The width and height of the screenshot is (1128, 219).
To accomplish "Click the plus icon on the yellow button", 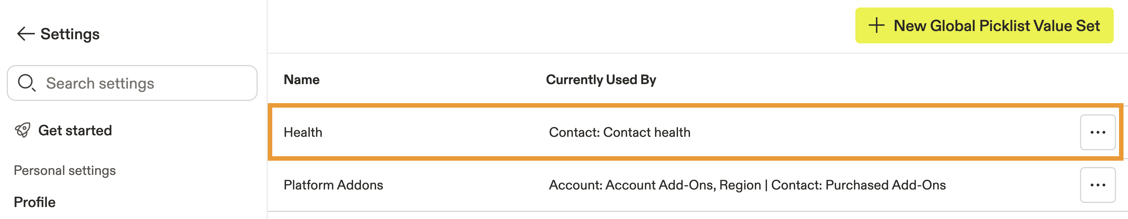I will point(876,25).
